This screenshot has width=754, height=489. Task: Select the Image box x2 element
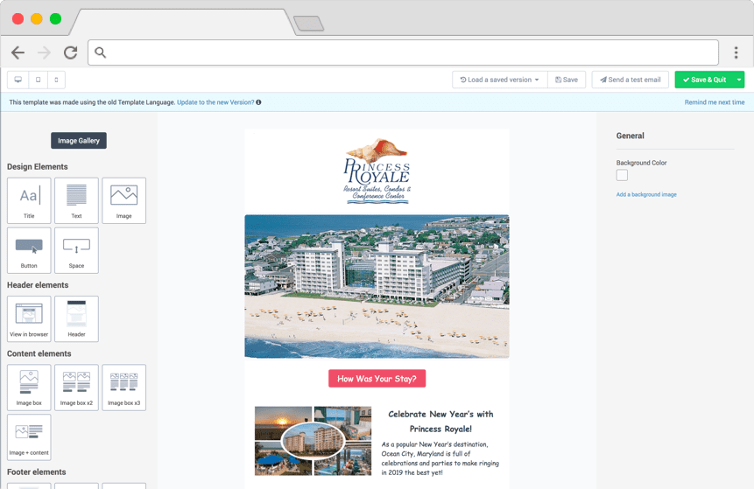pyautogui.click(x=76, y=388)
